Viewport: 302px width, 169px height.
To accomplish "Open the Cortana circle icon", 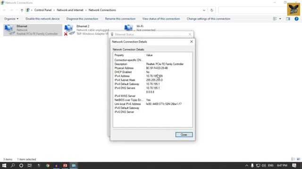I will click(x=21, y=165).
